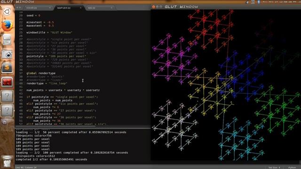Image resolution: width=301 pixels, height=169 pixels.
Task: Minimize the GLUT Window
Action: point(157,7)
